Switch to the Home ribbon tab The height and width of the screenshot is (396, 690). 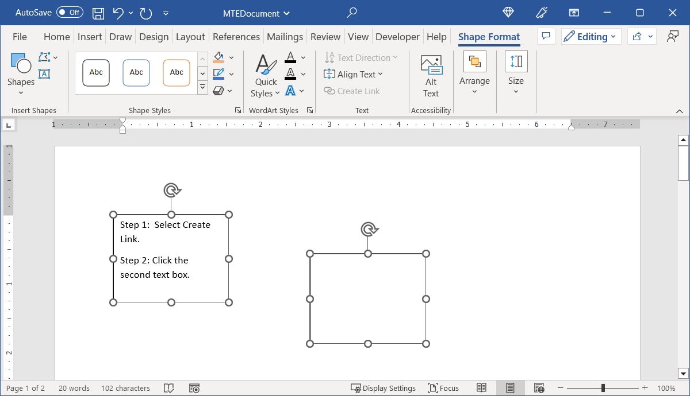pos(56,36)
